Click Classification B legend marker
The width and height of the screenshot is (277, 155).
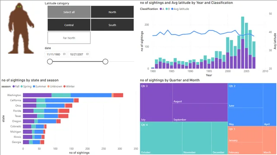pos(166,9)
